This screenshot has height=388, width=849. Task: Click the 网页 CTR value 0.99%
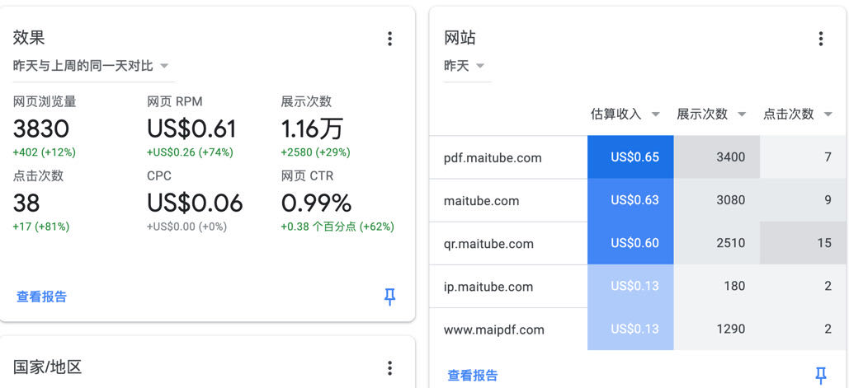point(316,203)
